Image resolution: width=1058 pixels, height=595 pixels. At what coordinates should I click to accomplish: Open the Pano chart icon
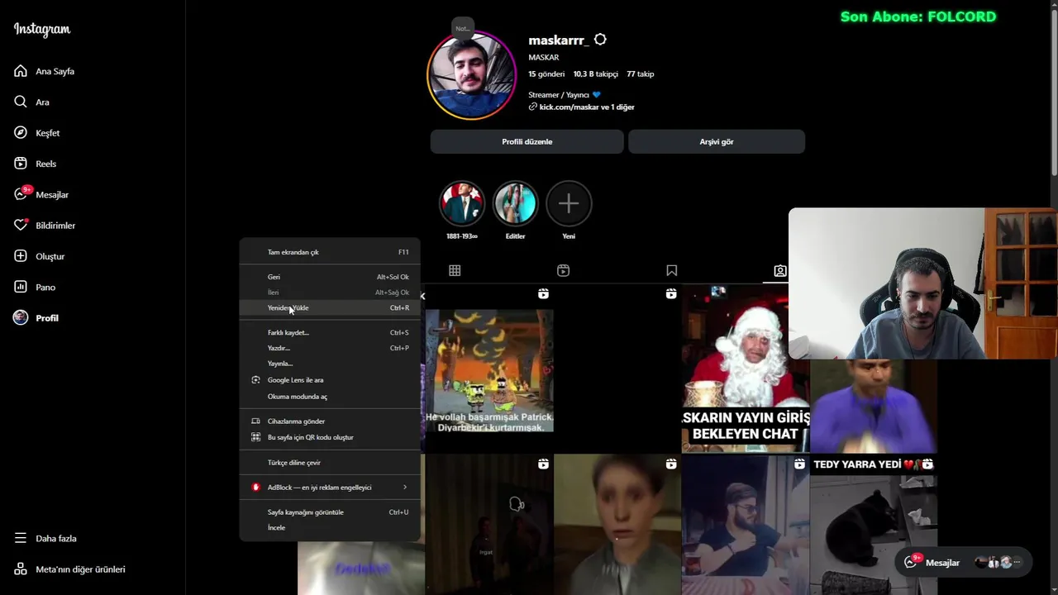[x=21, y=287]
